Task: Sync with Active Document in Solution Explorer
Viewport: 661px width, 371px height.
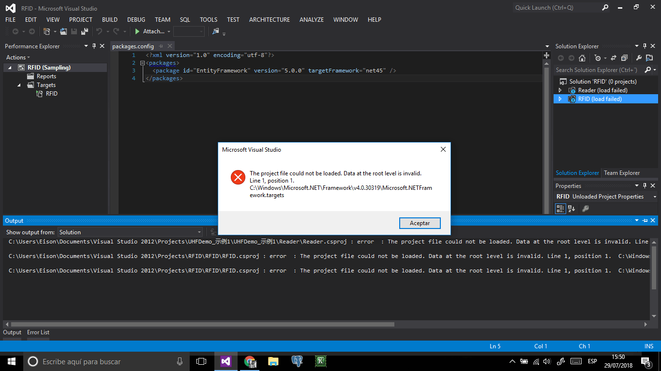Action: click(614, 57)
